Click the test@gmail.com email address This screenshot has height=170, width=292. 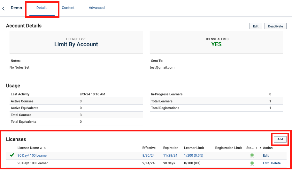(x=162, y=68)
